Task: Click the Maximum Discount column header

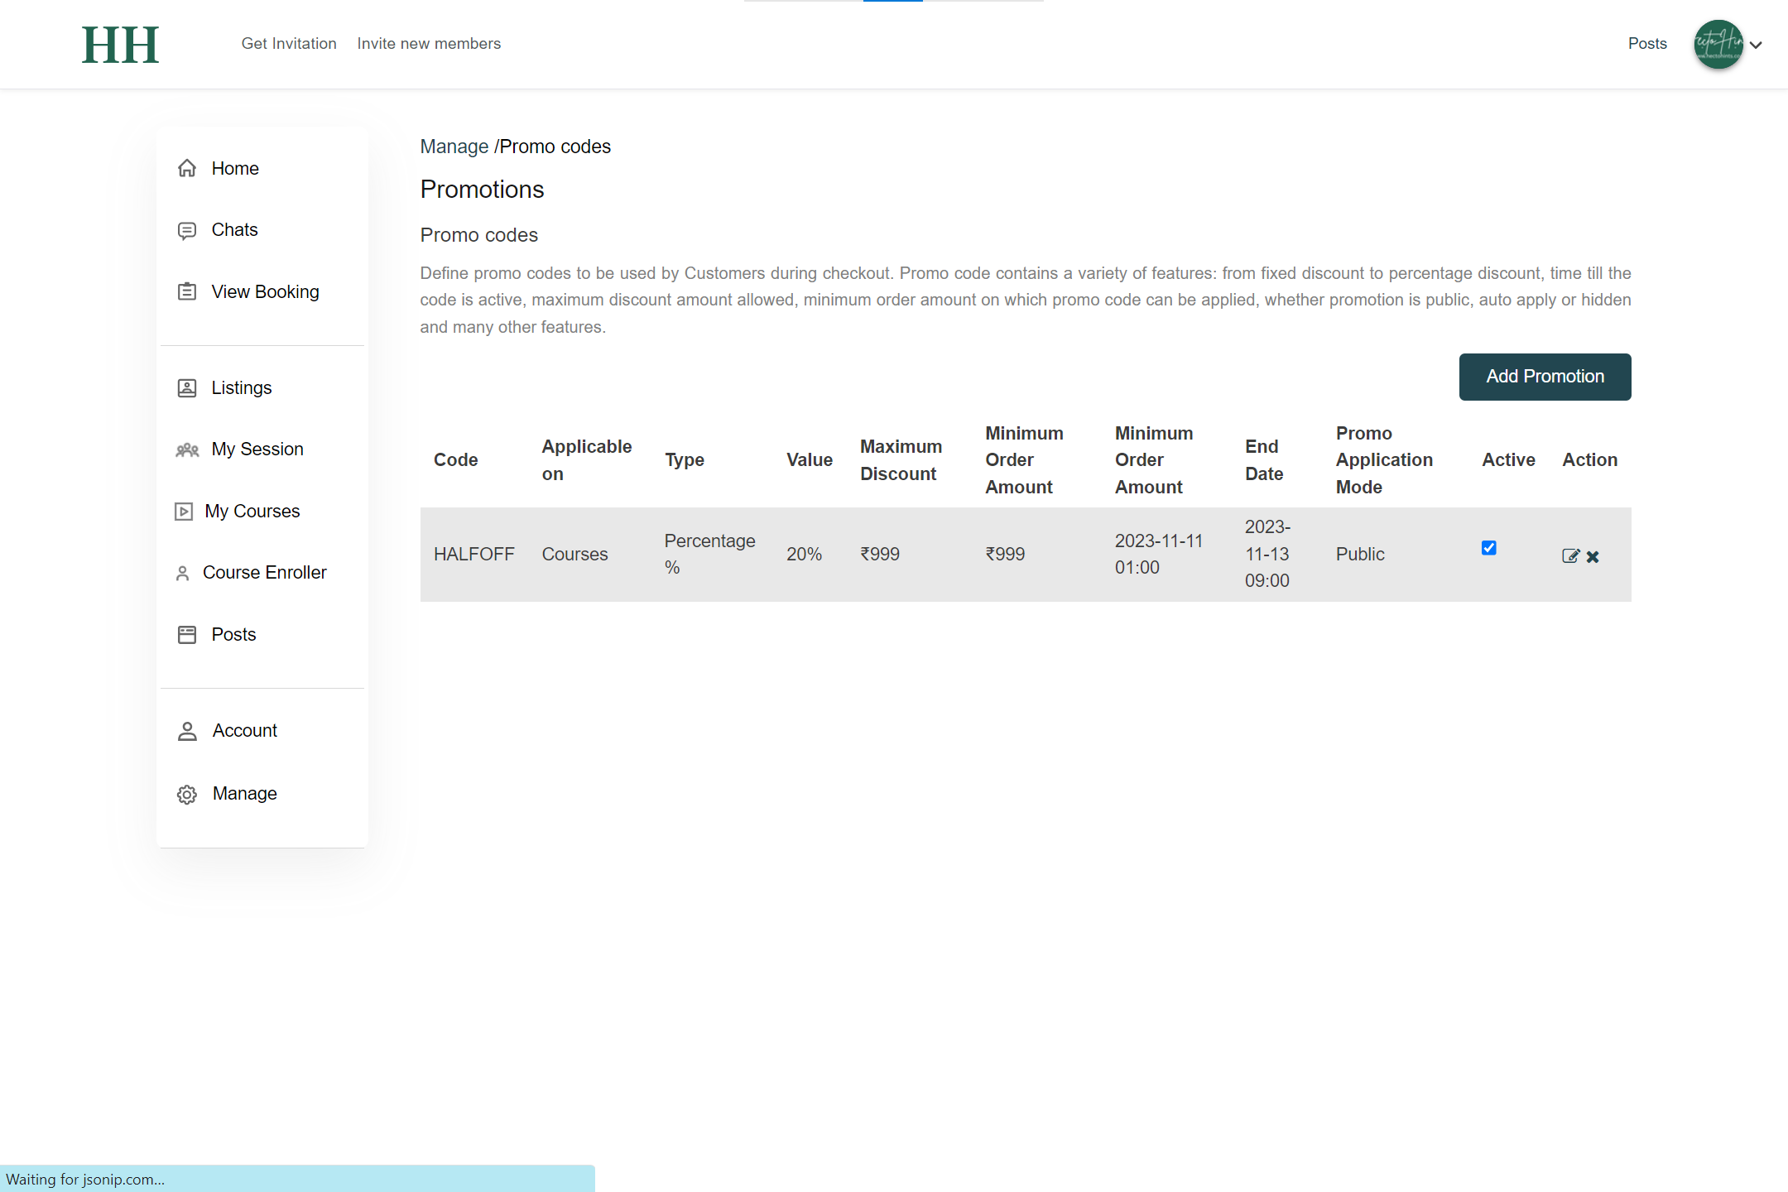Action: point(901,459)
